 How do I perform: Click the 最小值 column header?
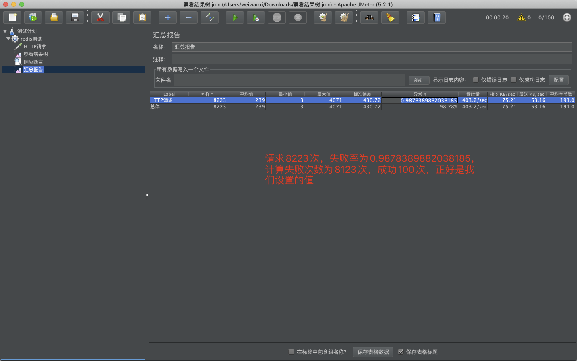pyautogui.click(x=285, y=94)
